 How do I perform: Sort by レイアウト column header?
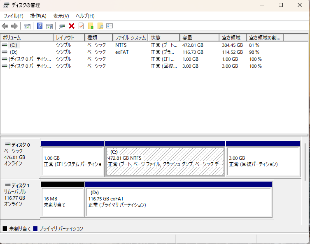pyautogui.click(x=69, y=37)
